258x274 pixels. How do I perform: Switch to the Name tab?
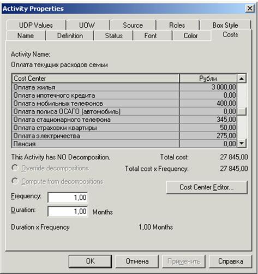pos(26,35)
